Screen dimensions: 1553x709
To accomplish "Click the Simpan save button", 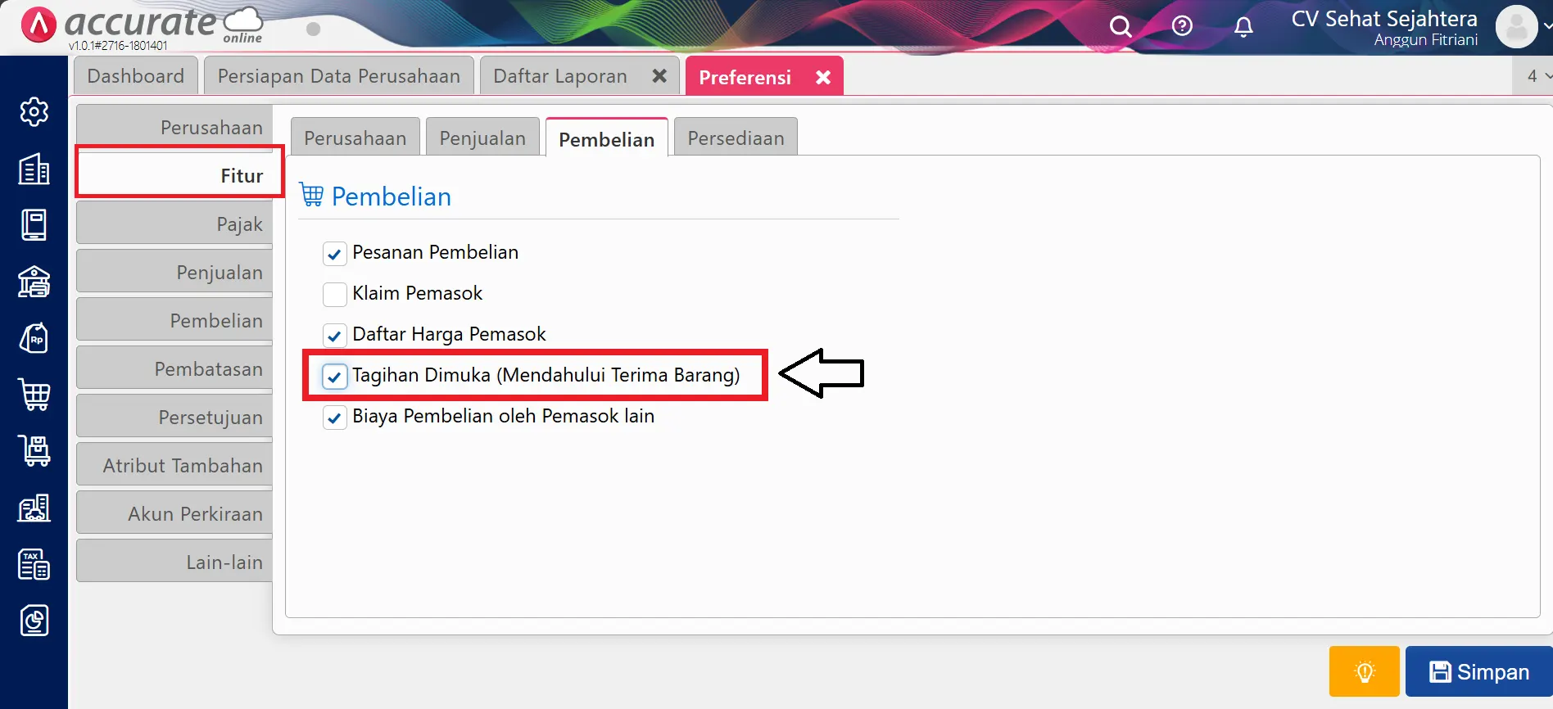I will 1479,671.
